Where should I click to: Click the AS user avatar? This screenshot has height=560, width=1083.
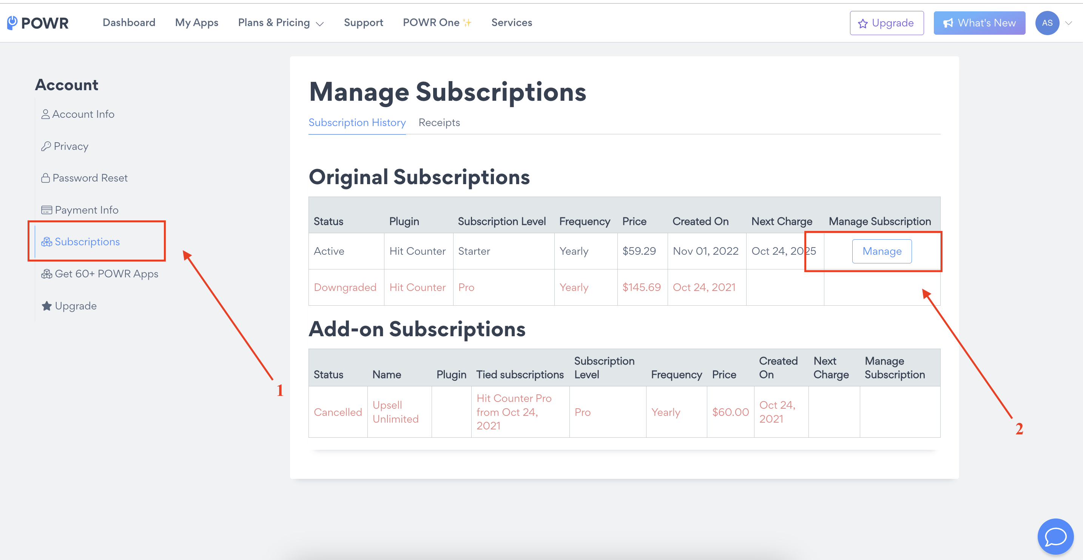coord(1047,23)
